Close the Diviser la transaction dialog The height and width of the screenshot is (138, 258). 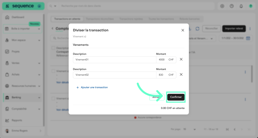183,30
